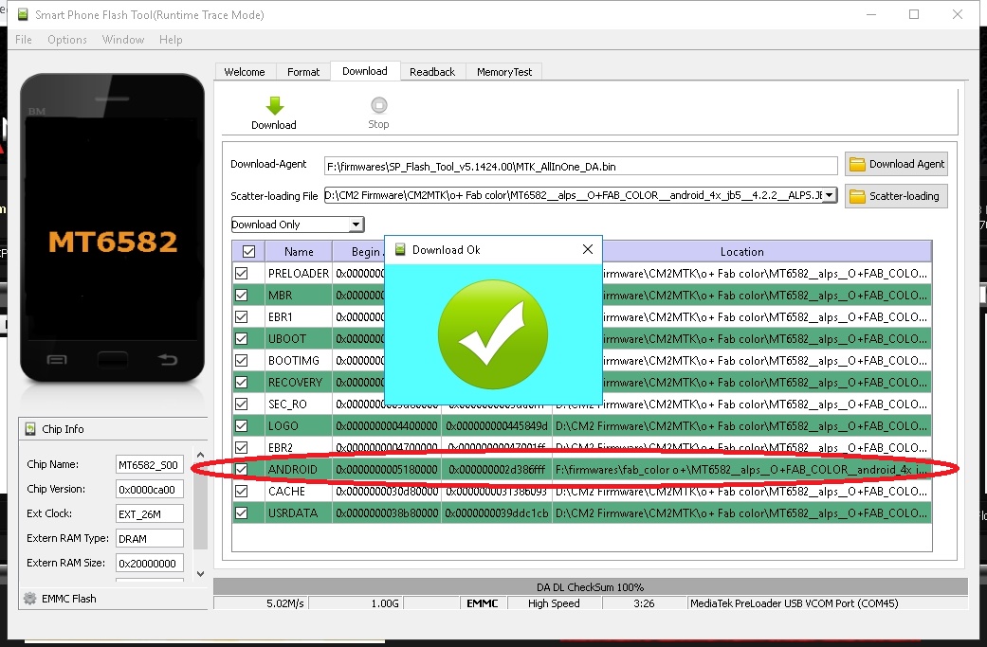Click the Ext Clock value field

tap(150, 513)
